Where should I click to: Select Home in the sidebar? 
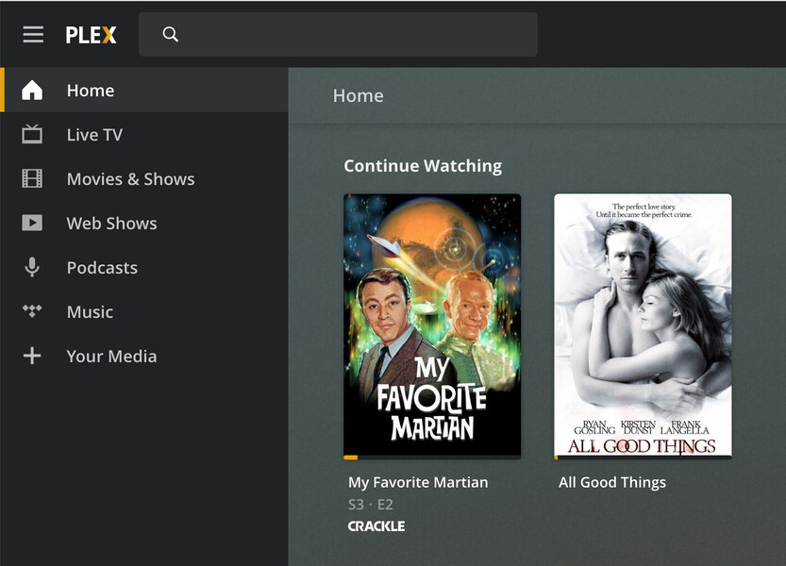(x=144, y=91)
